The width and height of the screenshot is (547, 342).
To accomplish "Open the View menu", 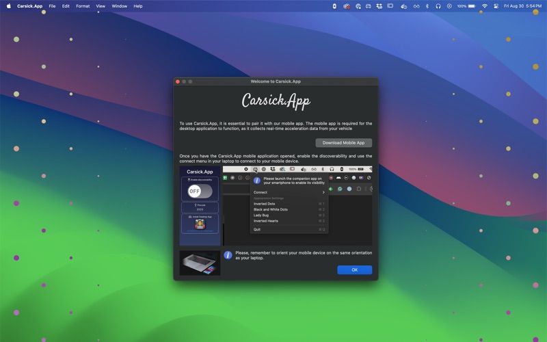I will click(101, 6).
